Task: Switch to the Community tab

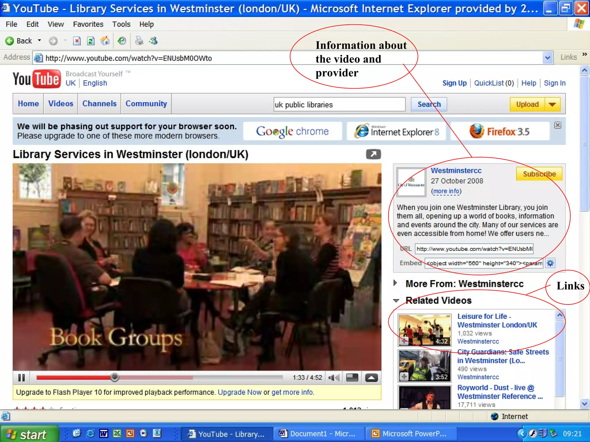Action: pyautogui.click(x=146, y=104)
